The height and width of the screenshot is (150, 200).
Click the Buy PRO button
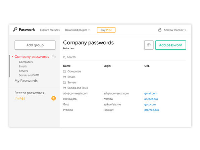pos(106,30)
